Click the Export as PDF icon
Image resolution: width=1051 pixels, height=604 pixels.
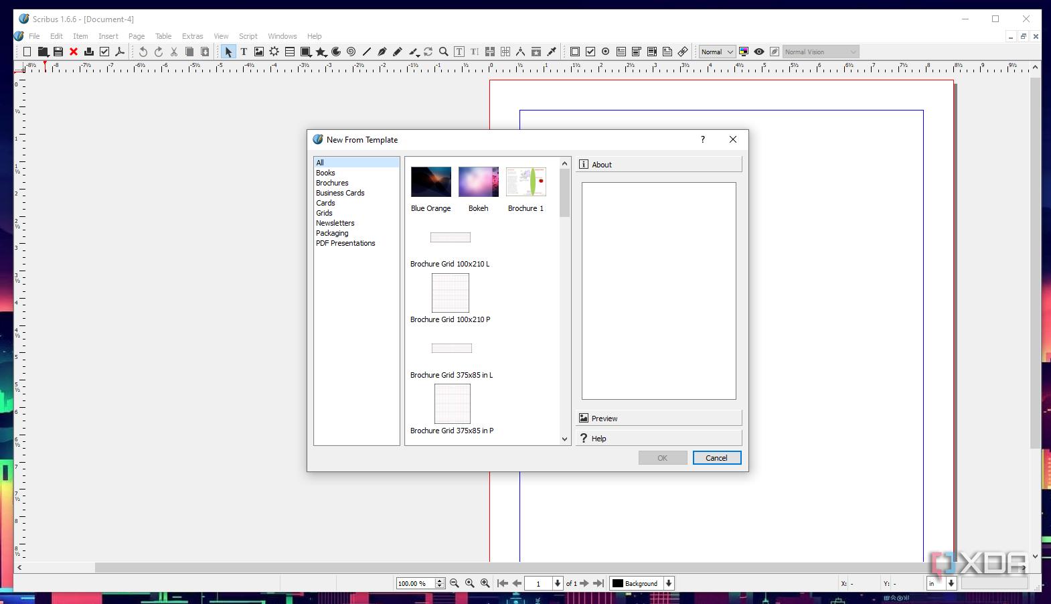point(120,52)
